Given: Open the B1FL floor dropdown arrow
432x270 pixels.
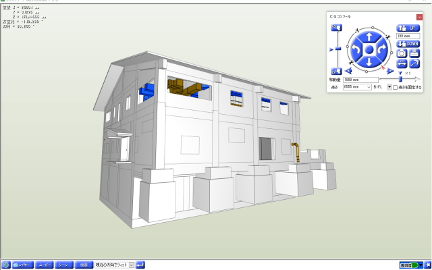Looking at the screenshot, I should [x=389, y=87].
